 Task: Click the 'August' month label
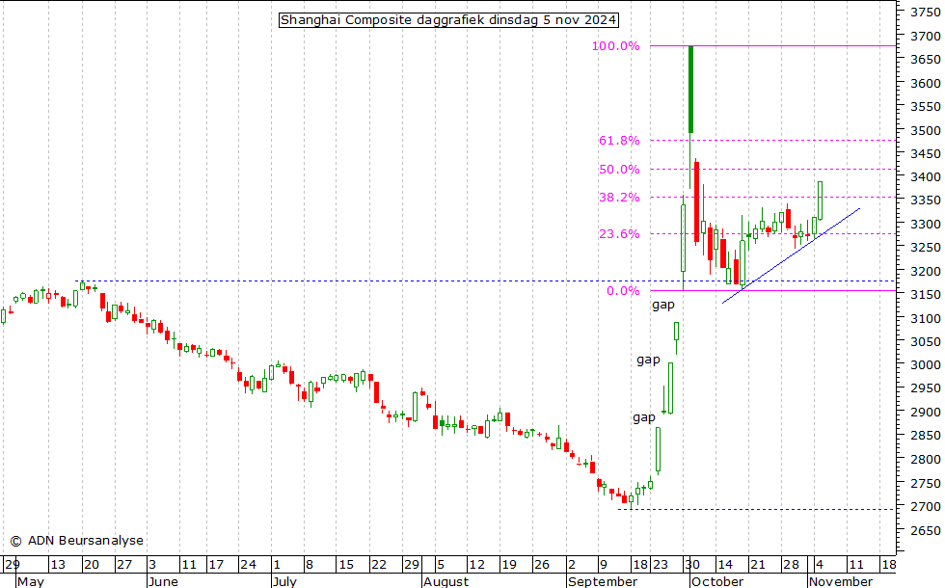point(445,581)
